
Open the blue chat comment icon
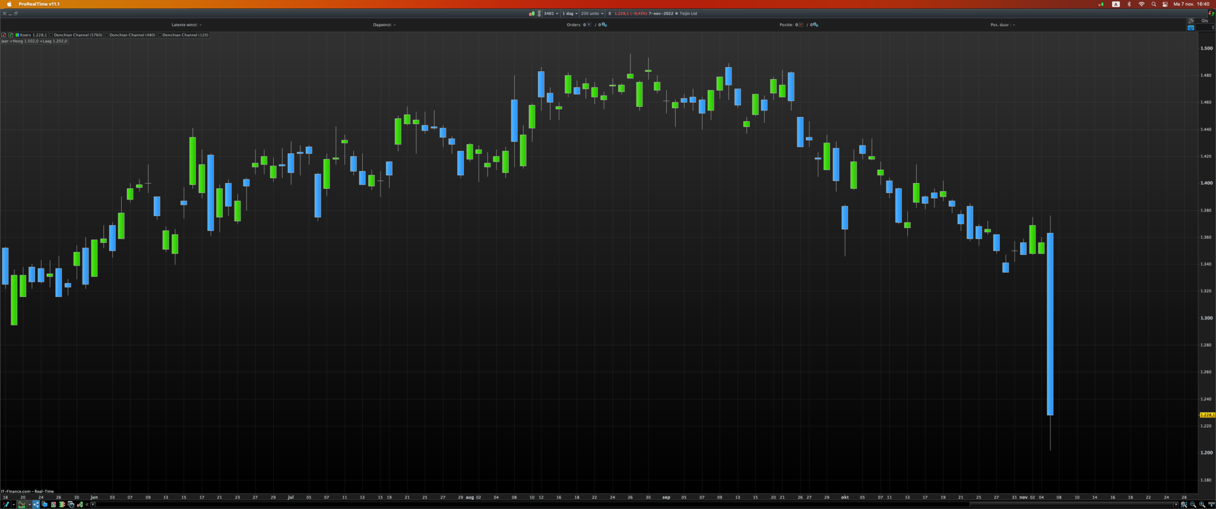(45, 504)
